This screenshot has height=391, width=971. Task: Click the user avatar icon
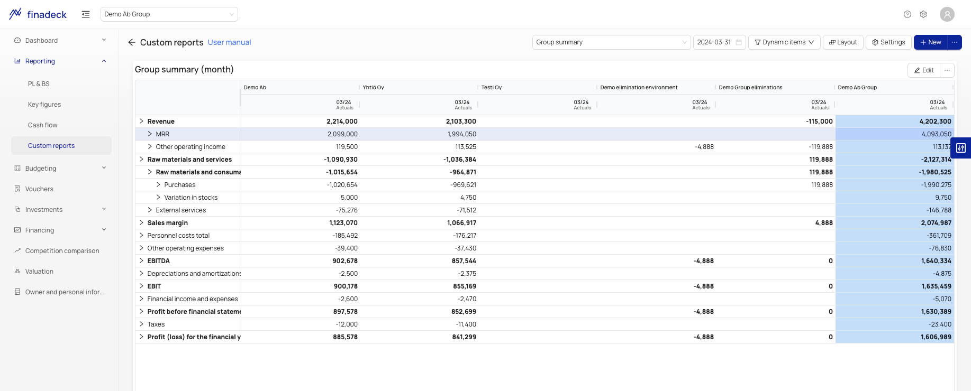coord(947,14)
